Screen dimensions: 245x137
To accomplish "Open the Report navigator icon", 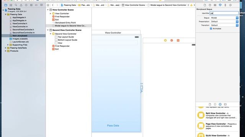I will (x=41, y=5).
